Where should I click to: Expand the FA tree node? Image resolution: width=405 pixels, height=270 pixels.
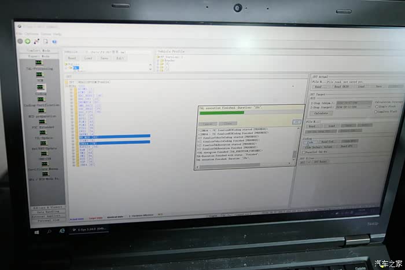coord(67,68)
